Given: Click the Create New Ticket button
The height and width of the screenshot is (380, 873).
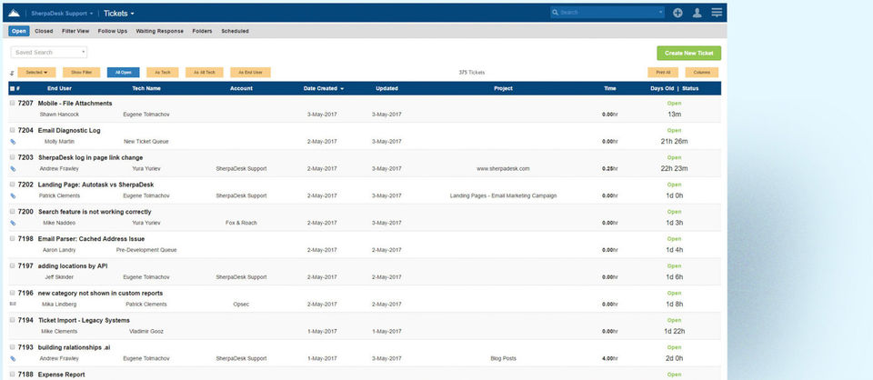Looking at the screenshot, I should (x=688, y=53).
